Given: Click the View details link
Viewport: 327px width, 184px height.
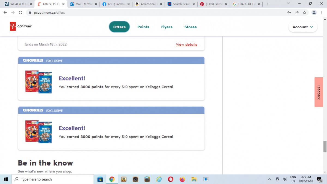Looking at the screenshot, I should [x=186, y=44].
